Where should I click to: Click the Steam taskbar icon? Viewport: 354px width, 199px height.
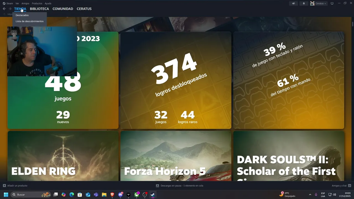click(x=153, y=195)
